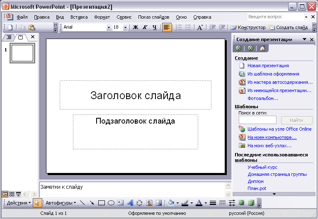Click the Increase font size icon
318x219 pixels.
(x=200, y=27)
